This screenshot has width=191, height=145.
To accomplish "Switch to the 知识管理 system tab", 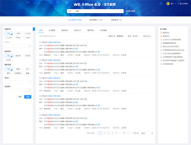I will pos(96,20).
